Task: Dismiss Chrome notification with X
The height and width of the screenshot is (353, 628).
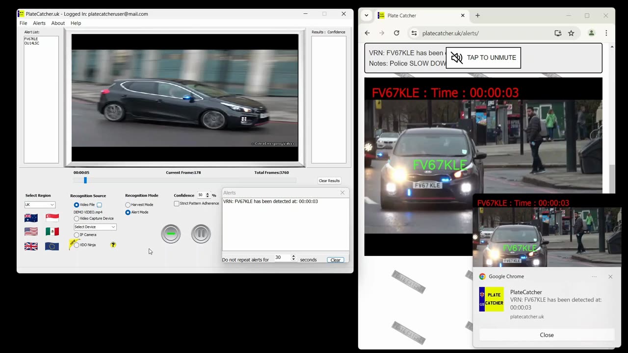Action: 610,277
